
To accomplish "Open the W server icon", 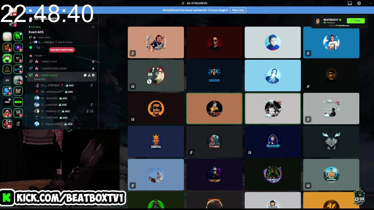I will click(18, 58).
